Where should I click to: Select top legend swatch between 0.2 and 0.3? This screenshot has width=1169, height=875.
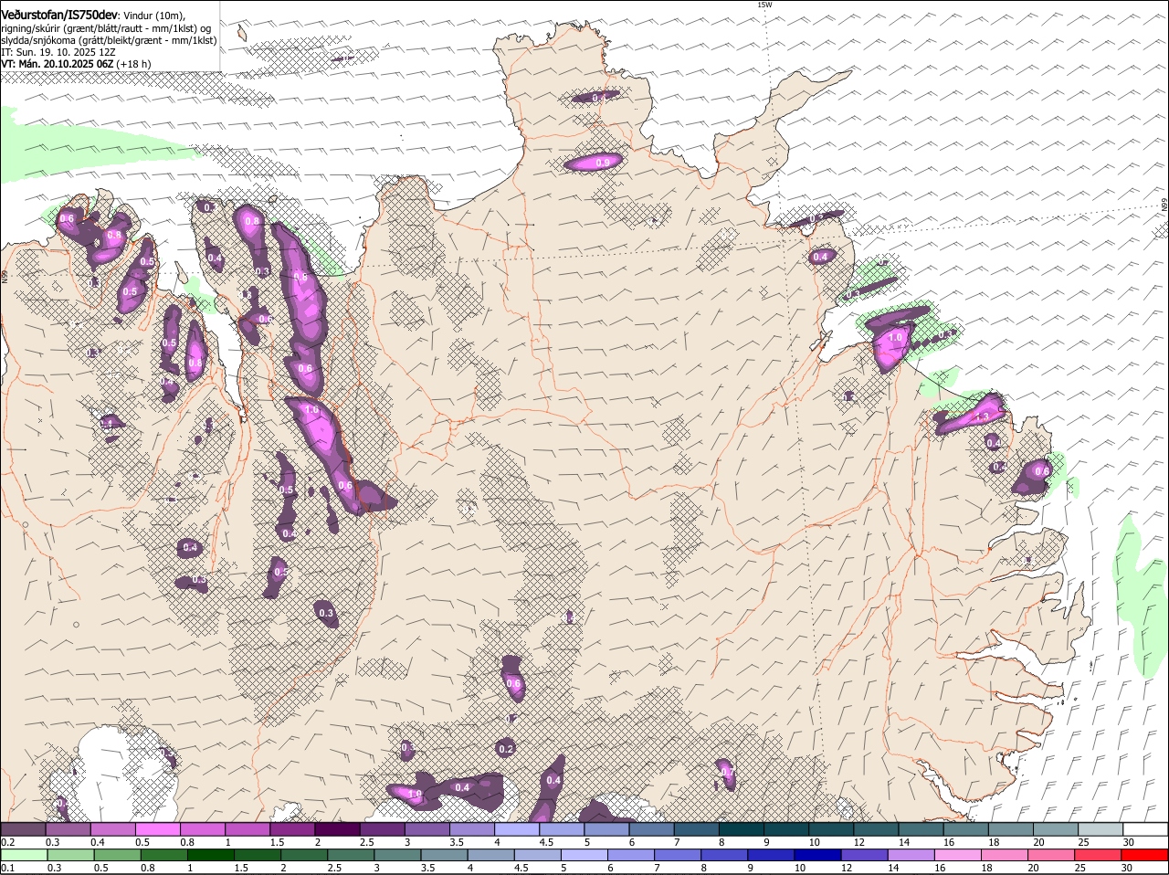(23, 828)
